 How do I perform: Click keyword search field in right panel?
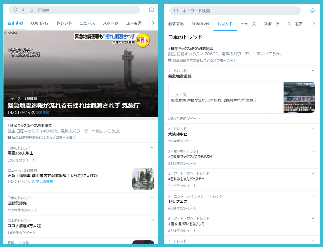pos(235,11)
